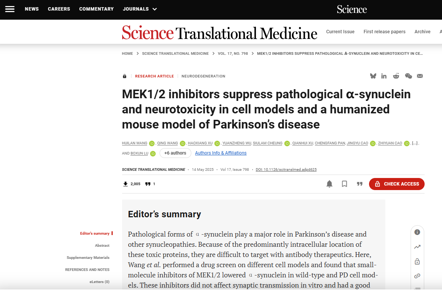442x294 pixels.
Task: Open Authors Info & Affiliations link
Action: click(221, 153)
